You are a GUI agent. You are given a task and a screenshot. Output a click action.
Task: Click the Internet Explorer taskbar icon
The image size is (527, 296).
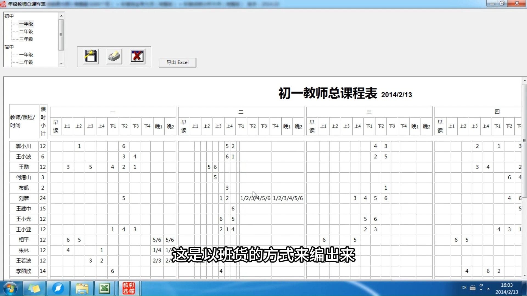tap(58, 288)
